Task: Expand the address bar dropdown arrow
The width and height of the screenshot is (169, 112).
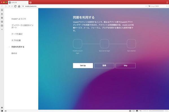Action: [146, 6]
